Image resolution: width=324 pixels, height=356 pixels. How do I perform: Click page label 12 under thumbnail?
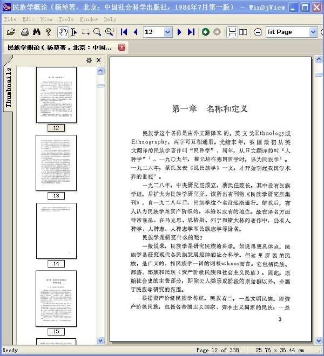click(x=56, y=128)
